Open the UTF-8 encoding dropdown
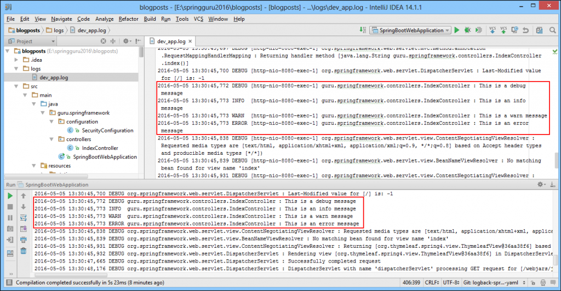This screenshot has width=561, height=291. 451,282
